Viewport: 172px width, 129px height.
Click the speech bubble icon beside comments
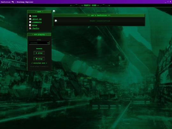[30, 22]
